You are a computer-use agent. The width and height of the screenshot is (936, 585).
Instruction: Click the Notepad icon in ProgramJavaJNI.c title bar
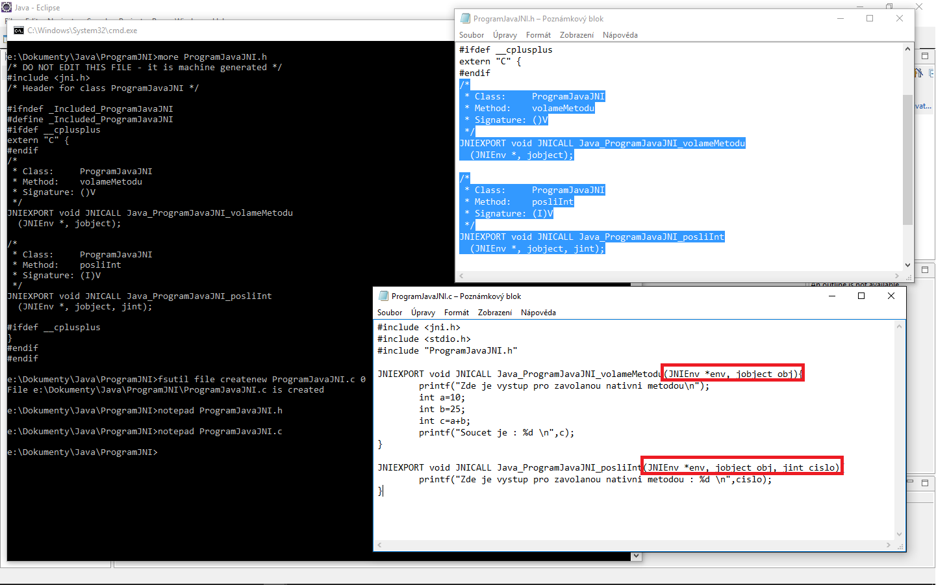(x=383, y=296)
